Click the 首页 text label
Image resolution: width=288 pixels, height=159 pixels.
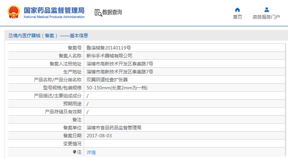point(237,17)
